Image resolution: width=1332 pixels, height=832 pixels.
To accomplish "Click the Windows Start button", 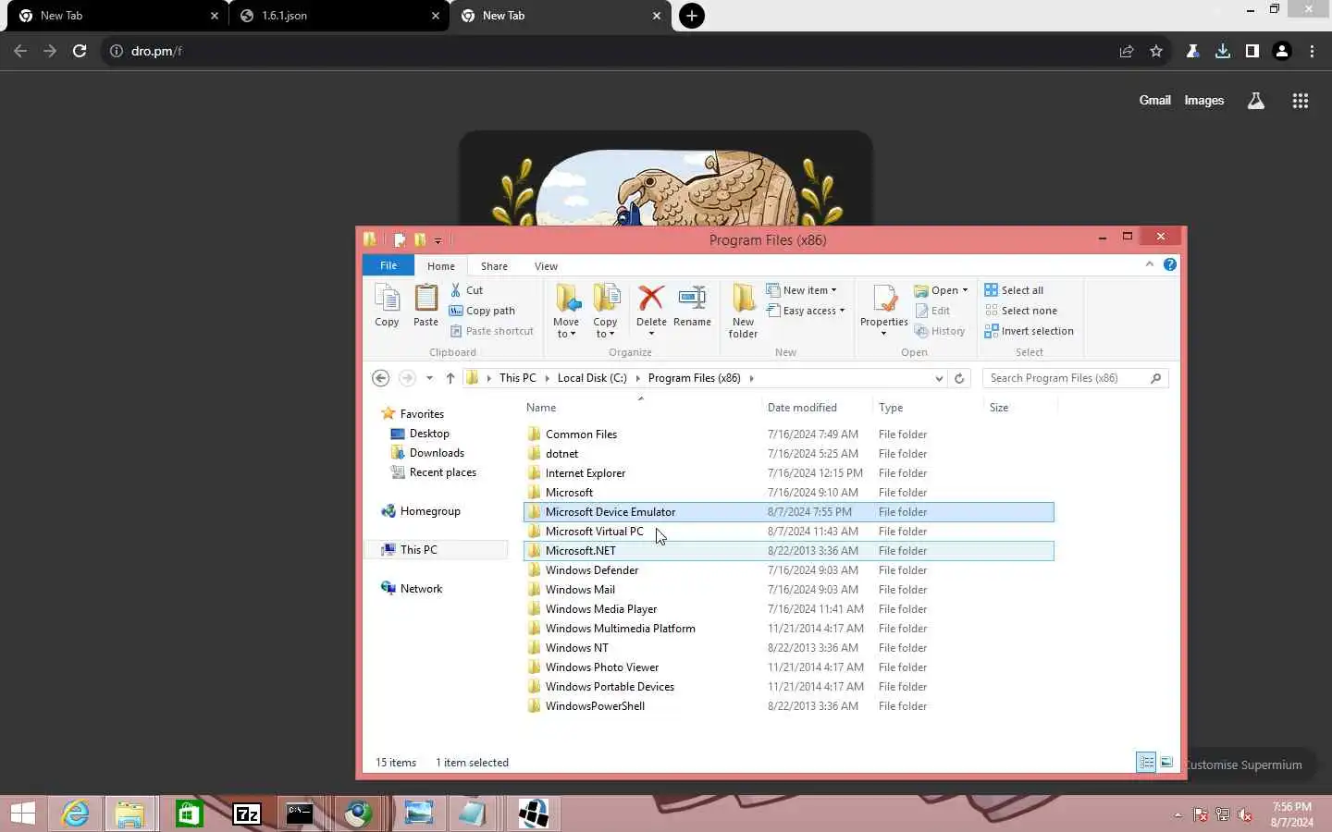I will [x=22, y=814].
